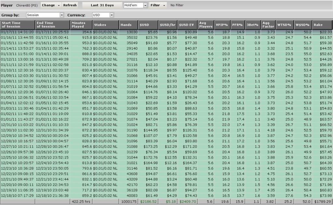Click the $164.37 EV cell
The height and width of the screenshot is (205, 333).
[x=187, y=163]
